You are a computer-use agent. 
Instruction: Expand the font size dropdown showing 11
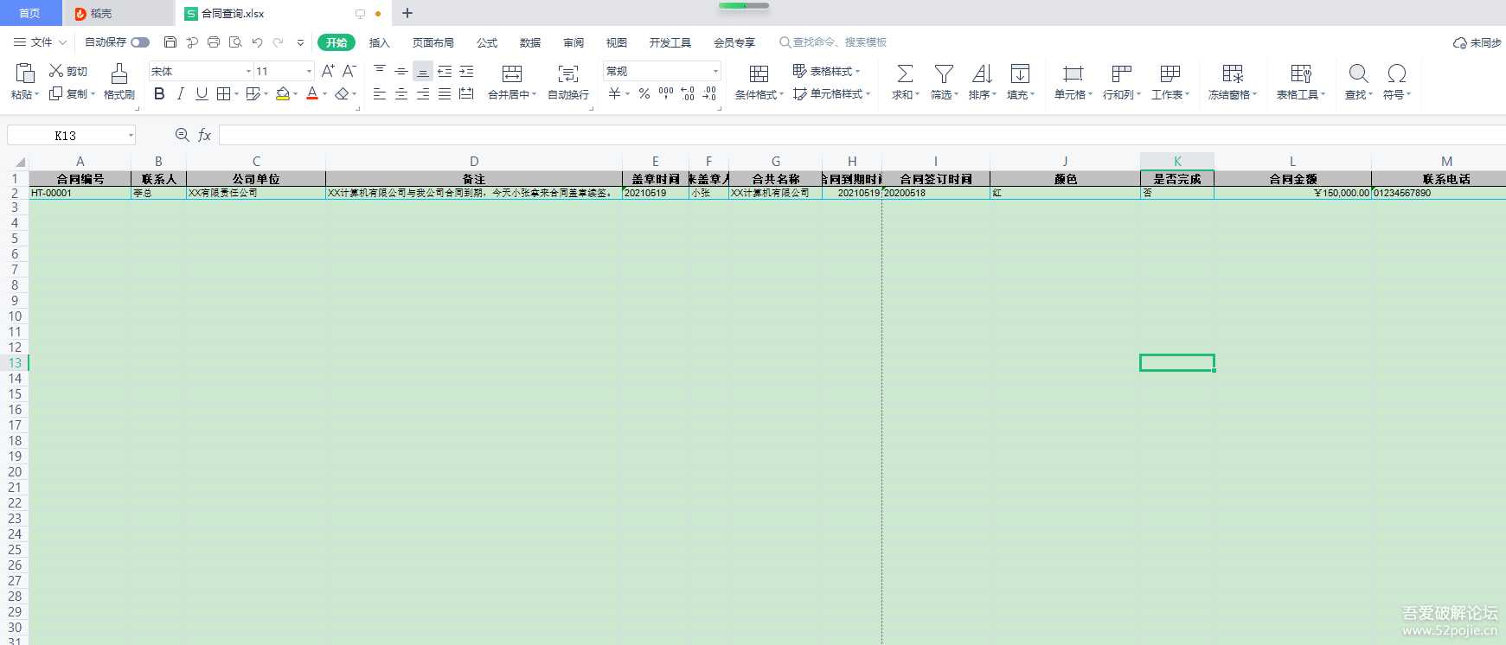click(309, 71)
